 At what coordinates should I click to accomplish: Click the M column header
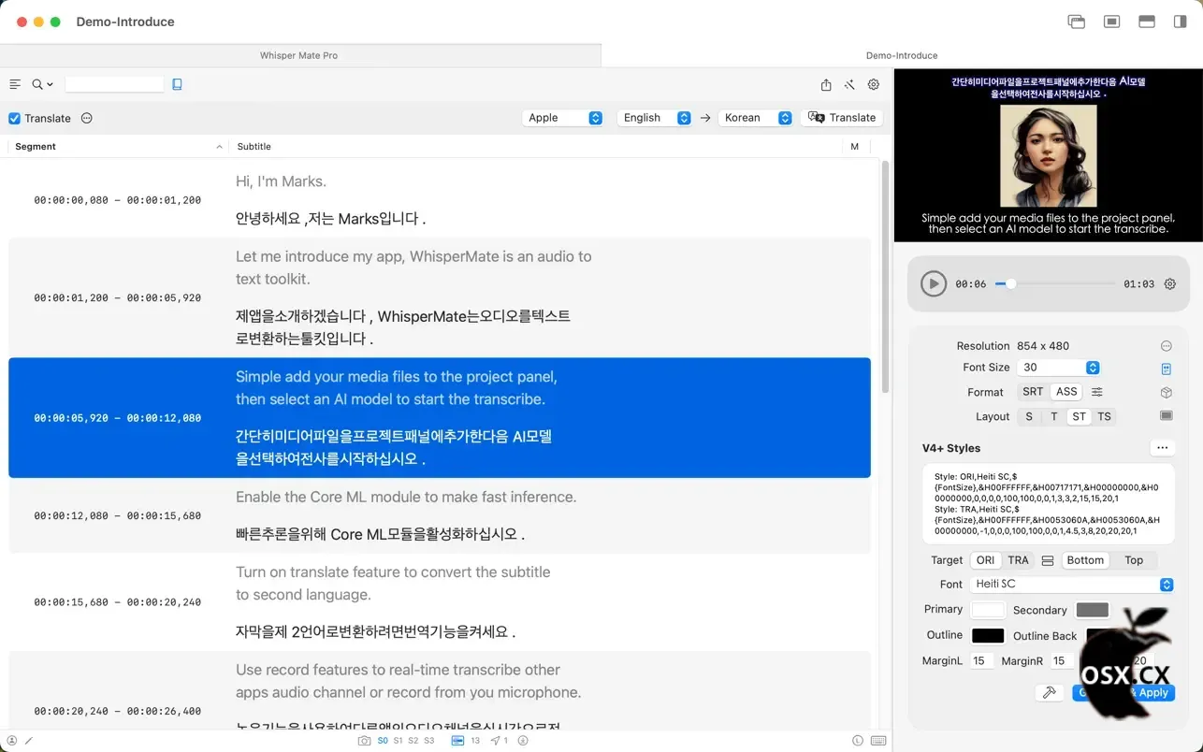[x=855, y=146]
